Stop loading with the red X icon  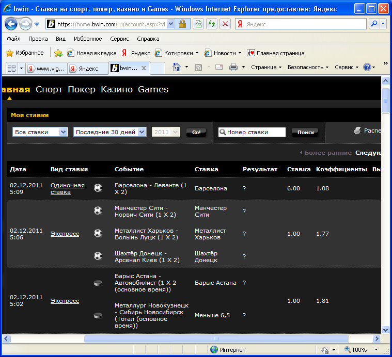(x=225, y=24)
